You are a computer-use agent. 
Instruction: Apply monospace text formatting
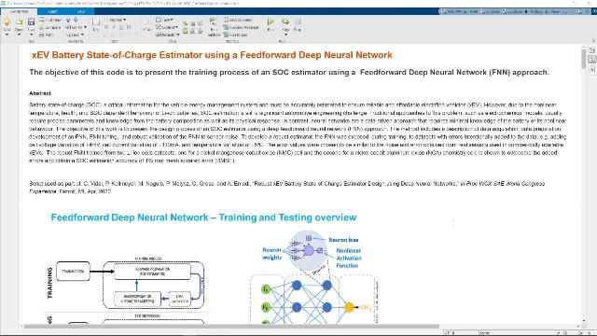coord(129,27)
